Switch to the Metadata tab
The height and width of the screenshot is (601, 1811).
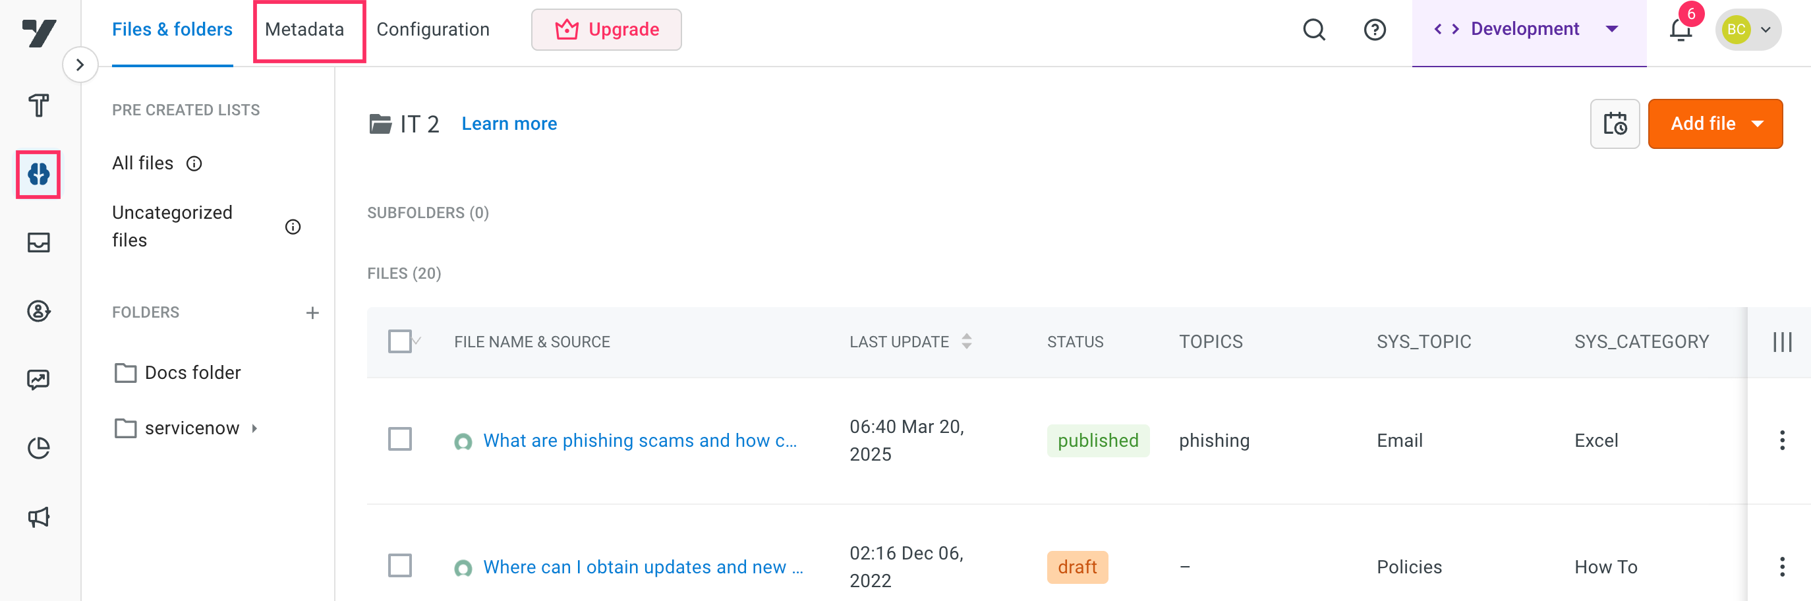click(x=304, y=30)
